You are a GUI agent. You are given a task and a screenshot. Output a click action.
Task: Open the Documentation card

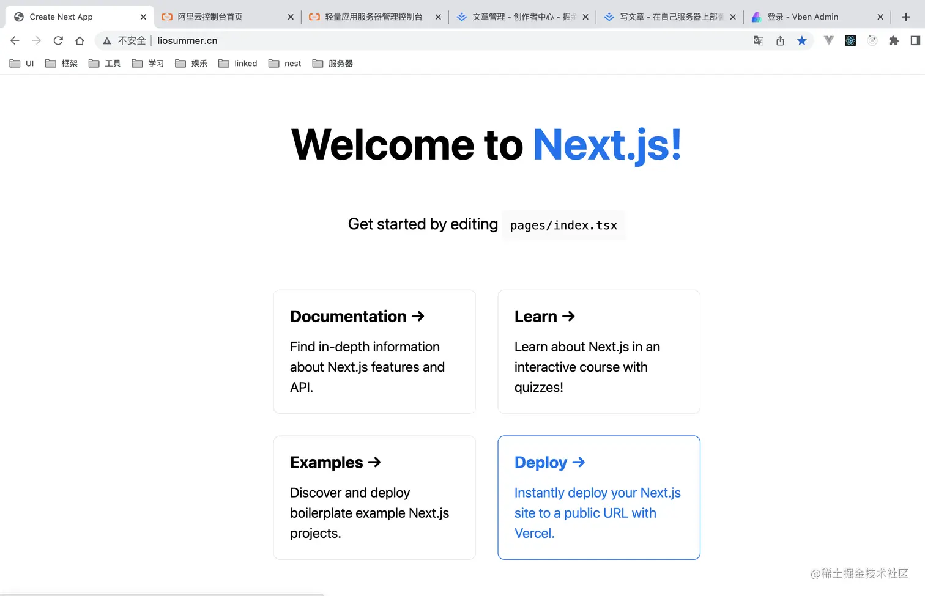[374, 351]
